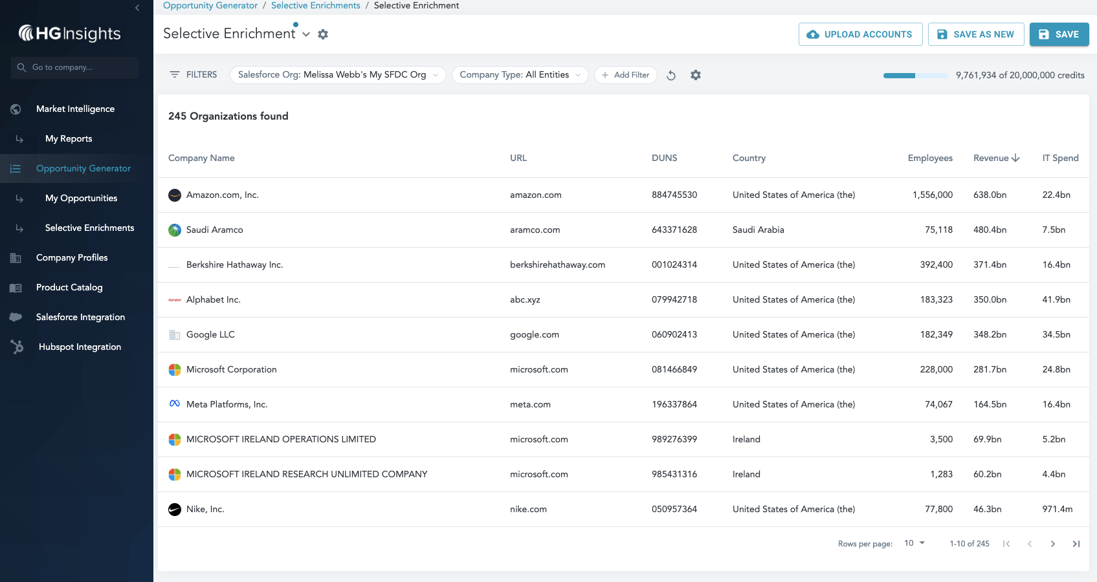Open the Salesforce Org filter dropdown
The width and height of the screenshot is (1097, 582).
338,75
